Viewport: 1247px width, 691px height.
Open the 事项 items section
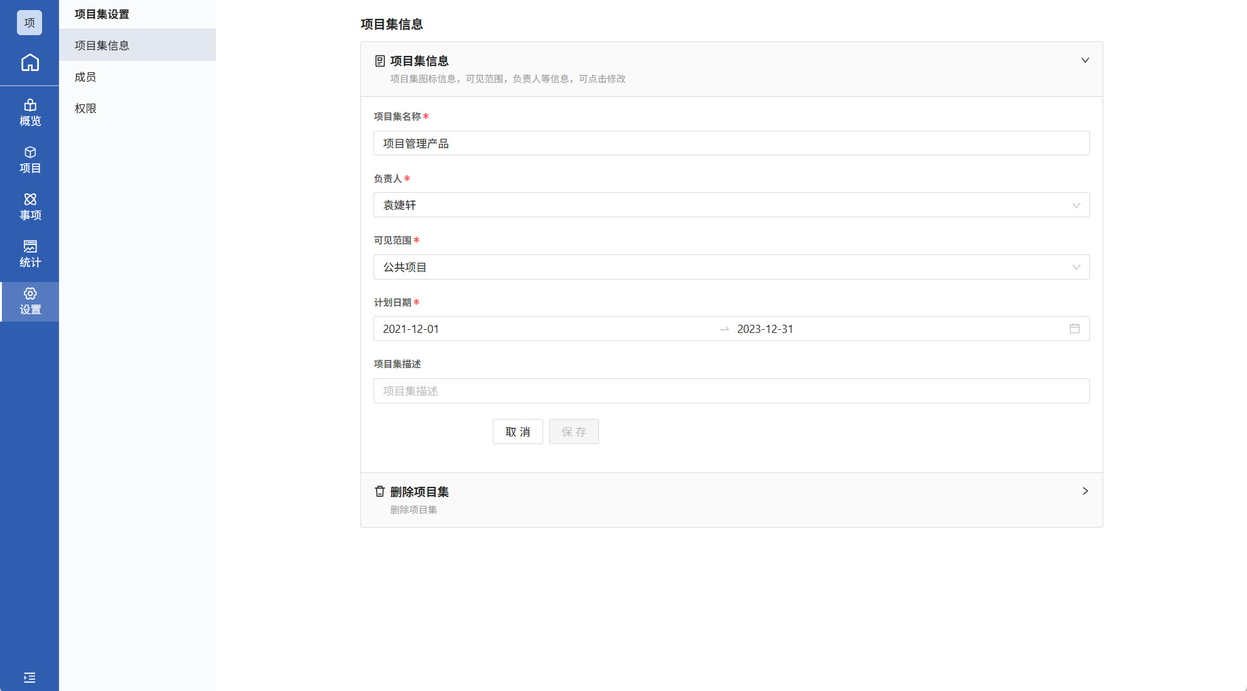click(30, 207)
